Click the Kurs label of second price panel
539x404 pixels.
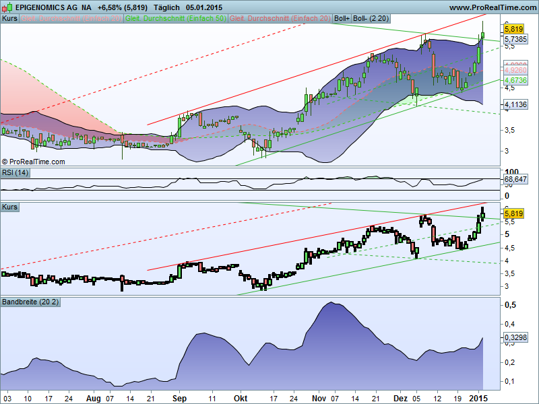[x=9, y=207]
